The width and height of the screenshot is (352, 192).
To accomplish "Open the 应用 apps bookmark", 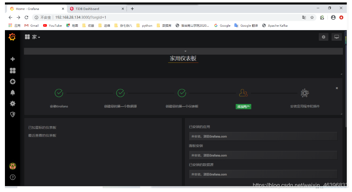I will 14,26.
